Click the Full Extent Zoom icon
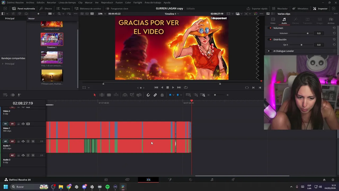This screenshot has width=339, height=191. pos(188,95)
